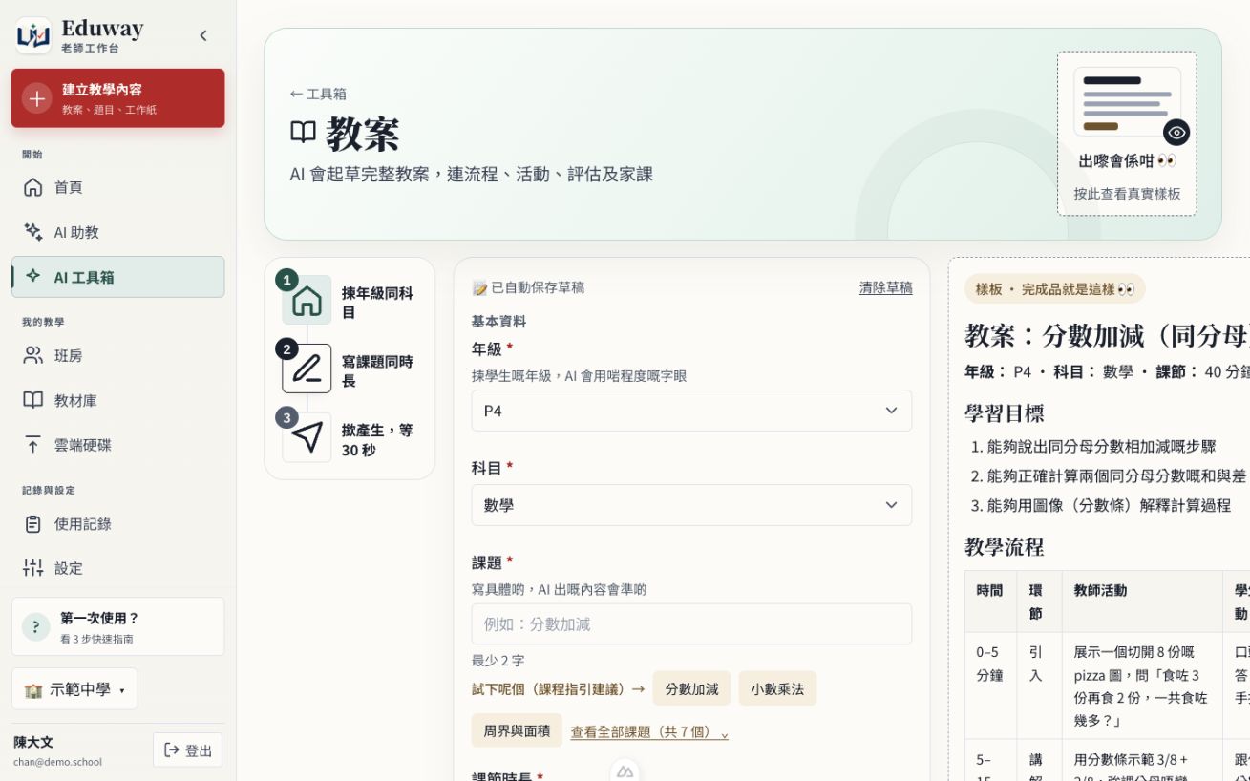Click the 雲端硬碟 upload icon
Screen dimensions: 1250x781
pos(33,445)
